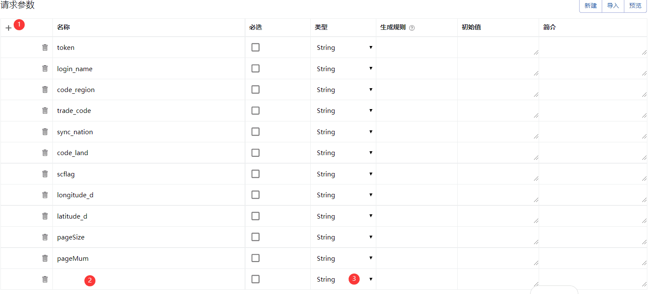Click the initial value field for token

tap(497, 47)
